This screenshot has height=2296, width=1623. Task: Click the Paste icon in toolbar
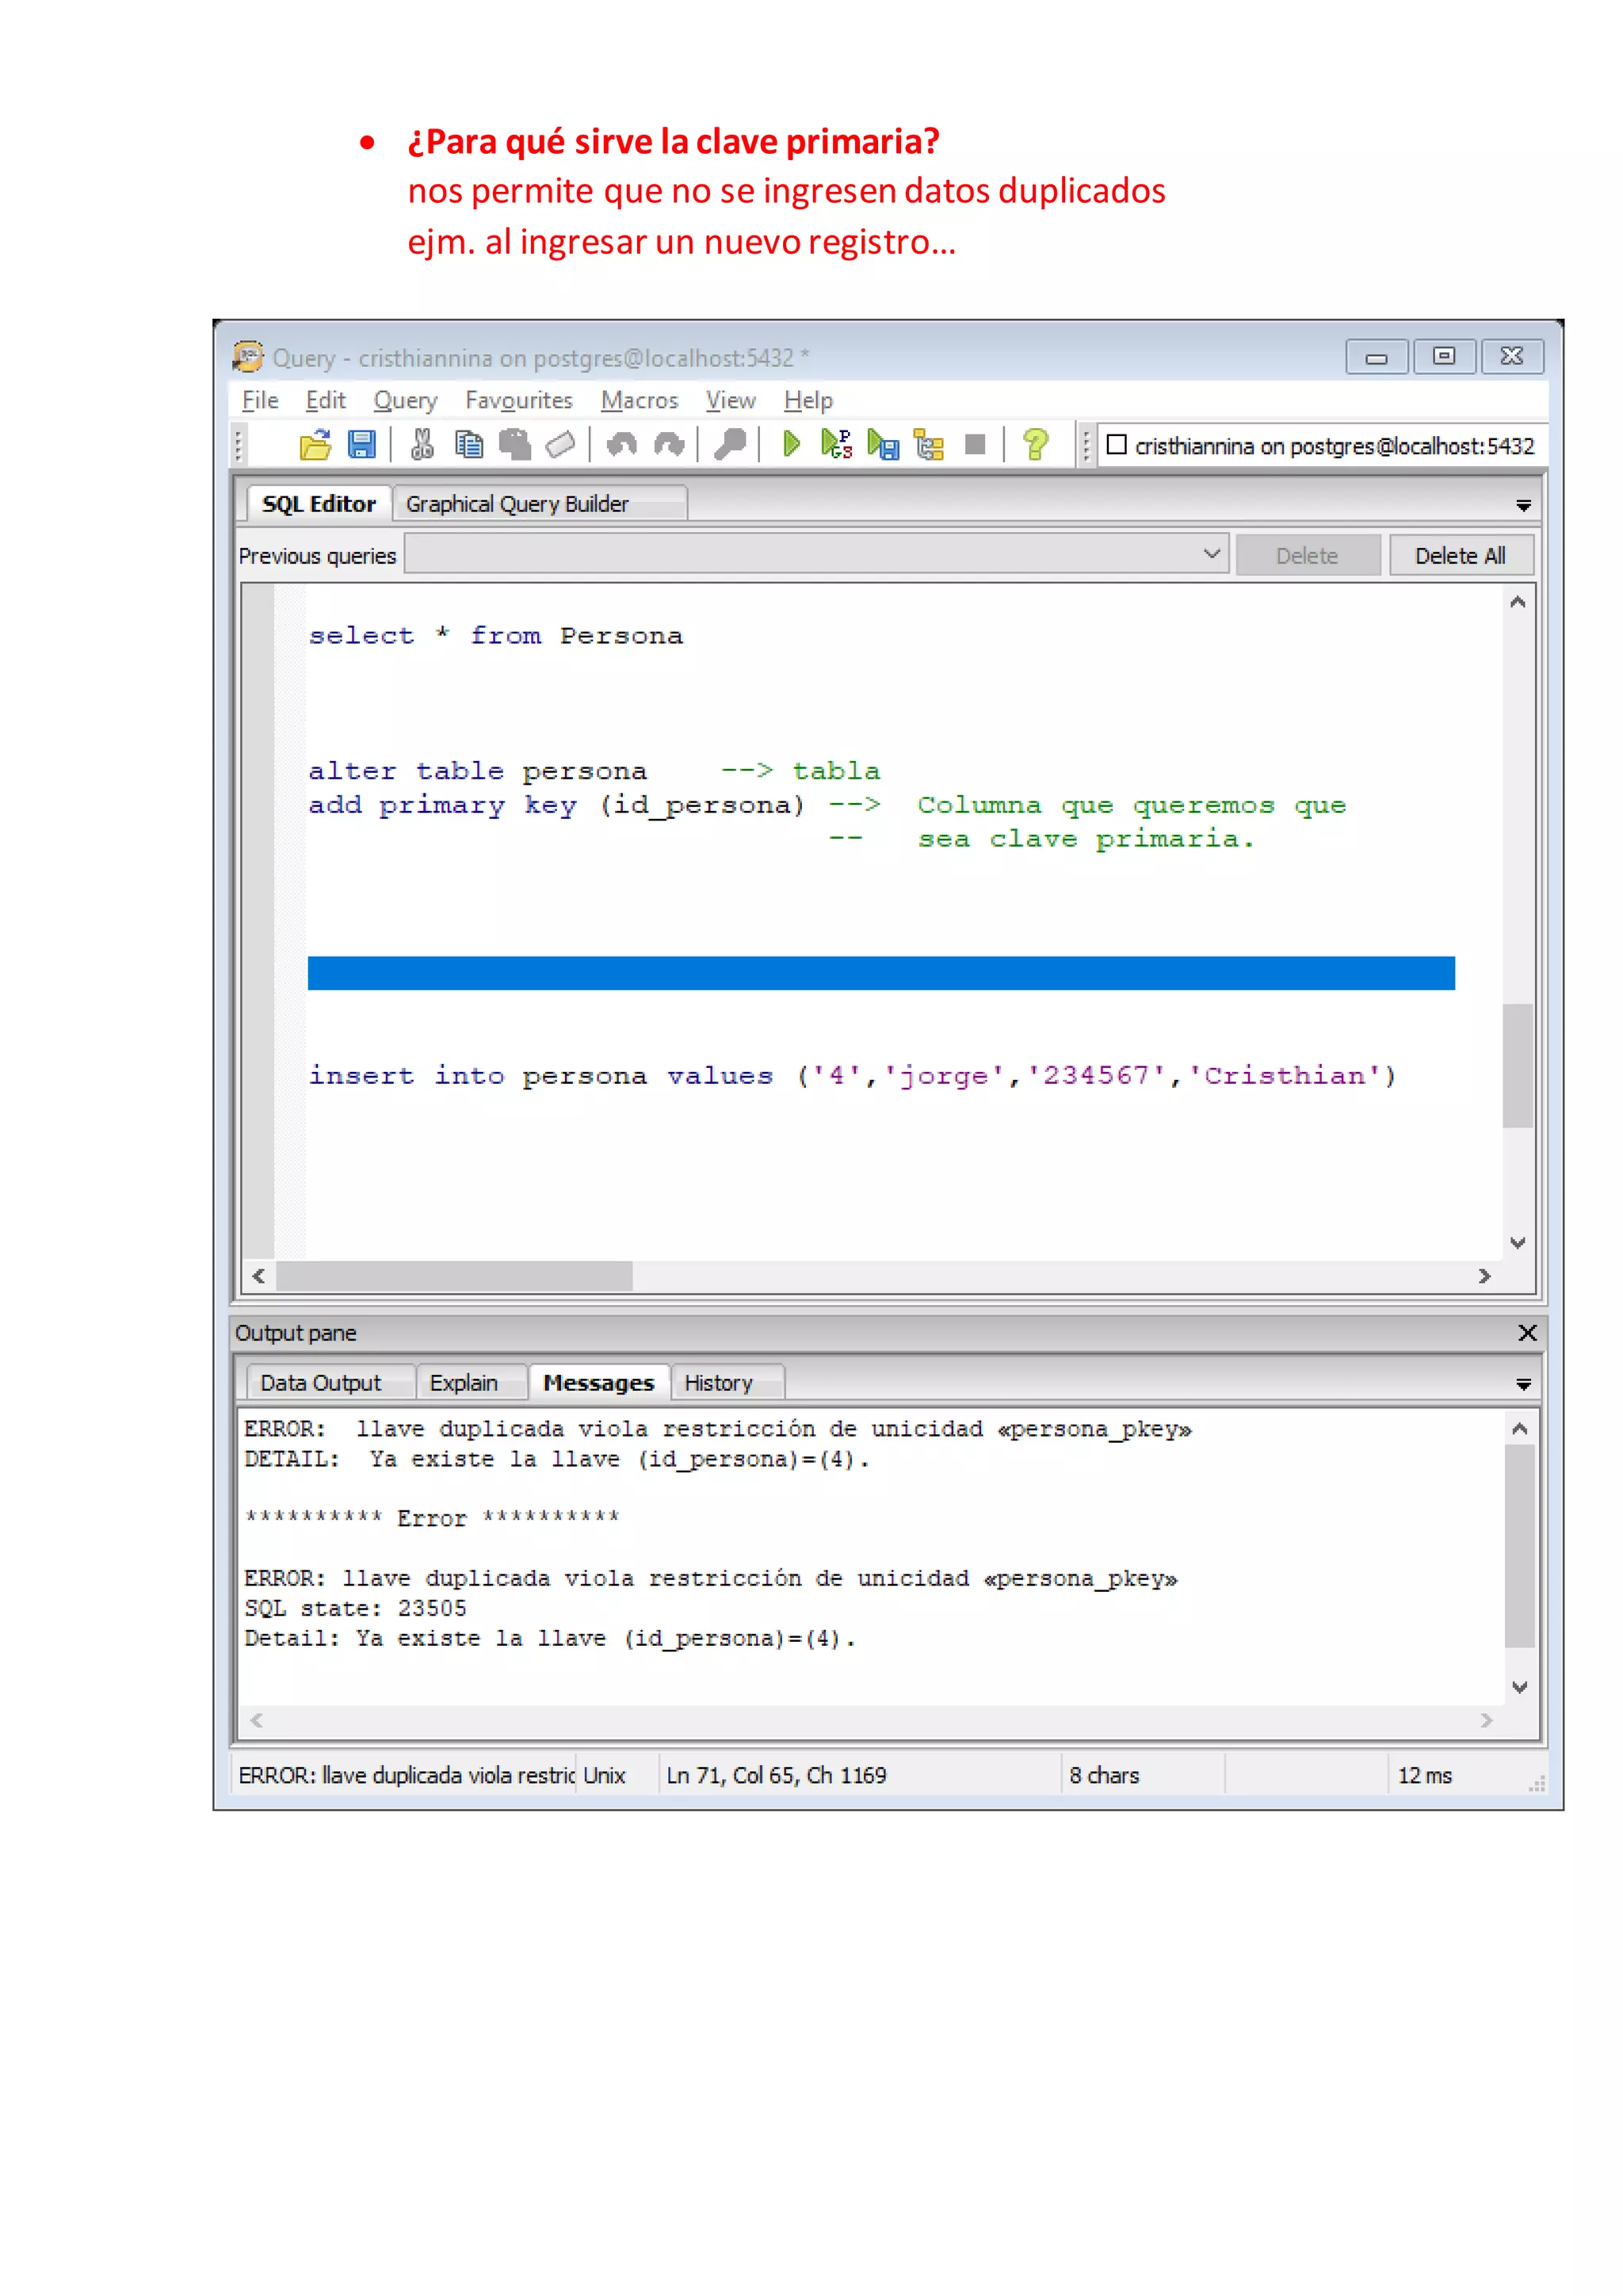[514, 444]
